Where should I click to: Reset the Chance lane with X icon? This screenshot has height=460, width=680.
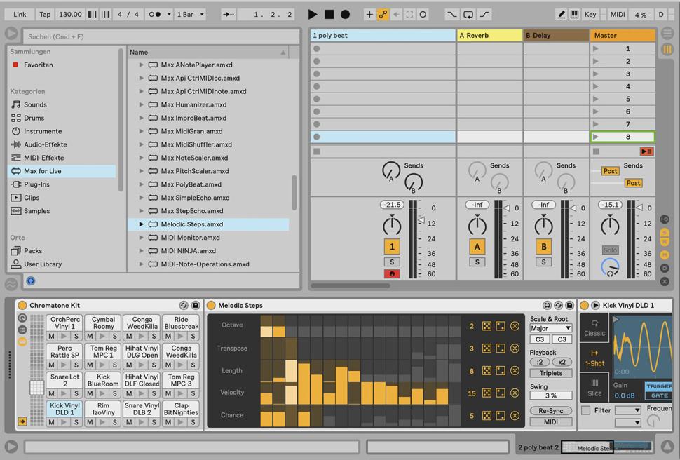pos(515,416)
